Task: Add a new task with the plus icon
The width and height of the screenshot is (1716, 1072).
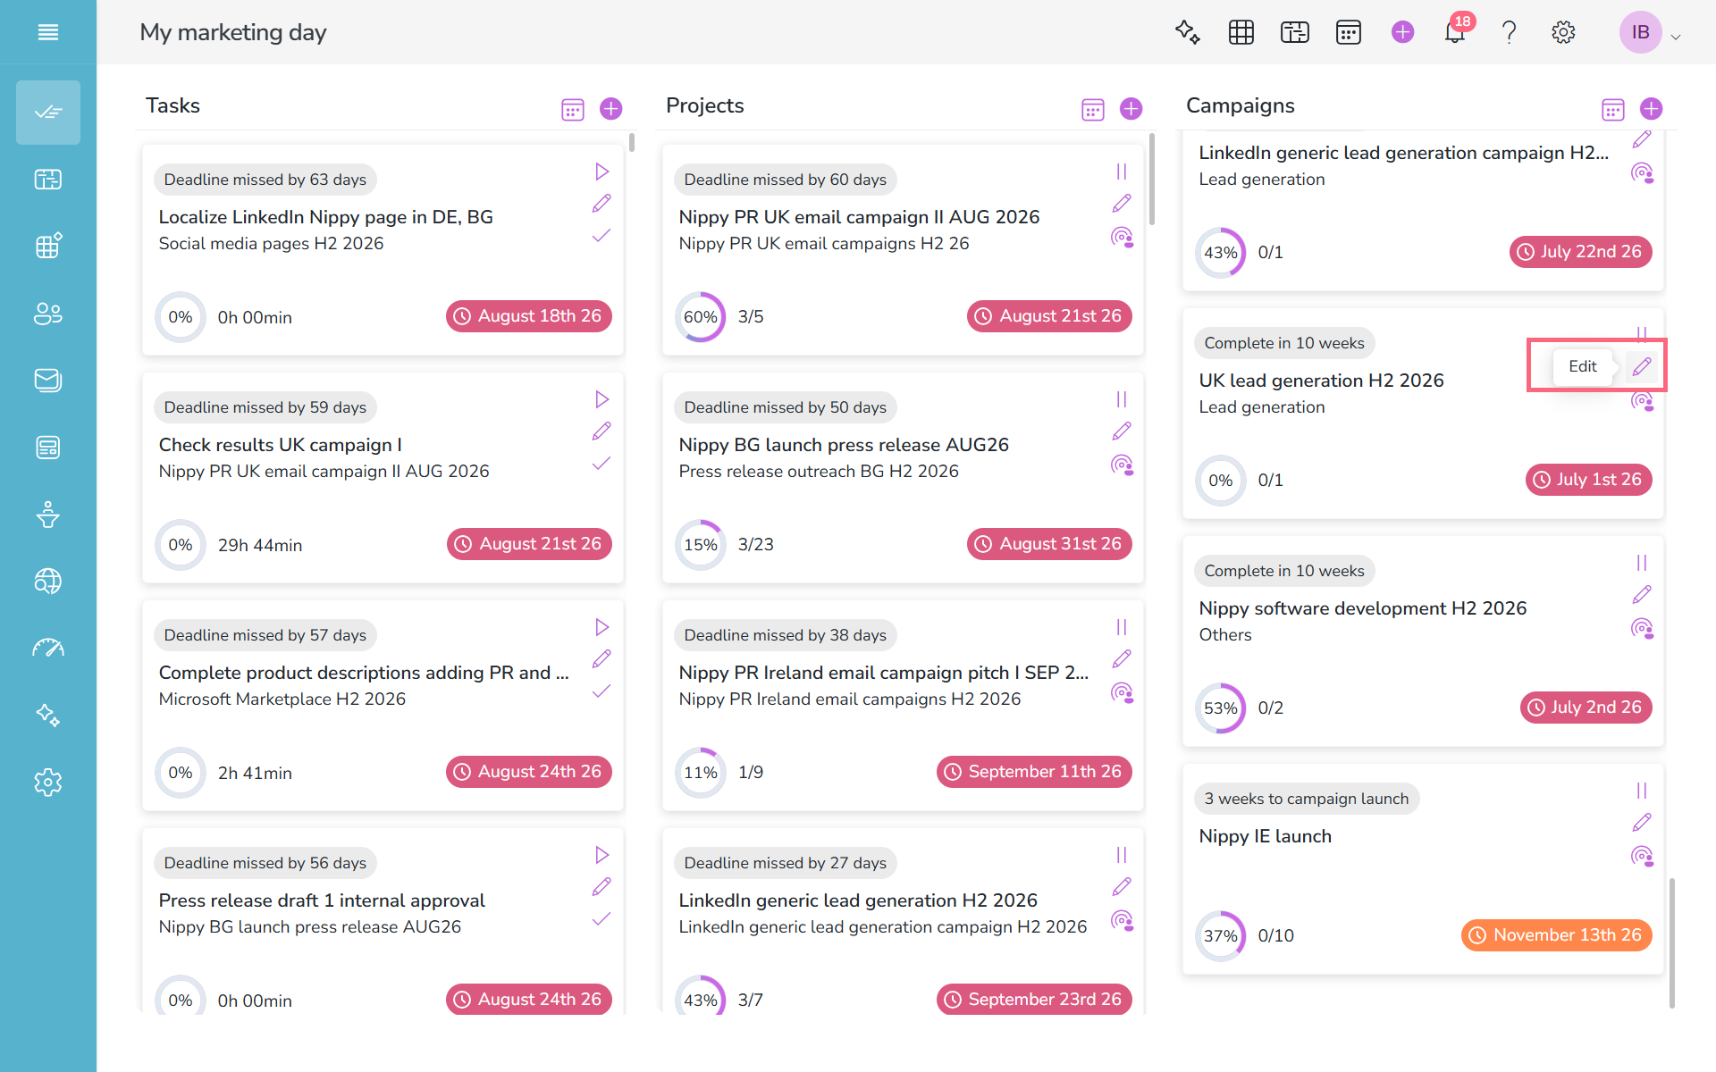Action: 611,109
